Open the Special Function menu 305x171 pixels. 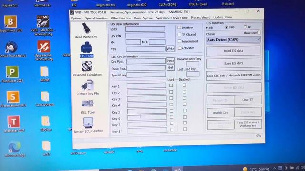(x=96, y=18)
